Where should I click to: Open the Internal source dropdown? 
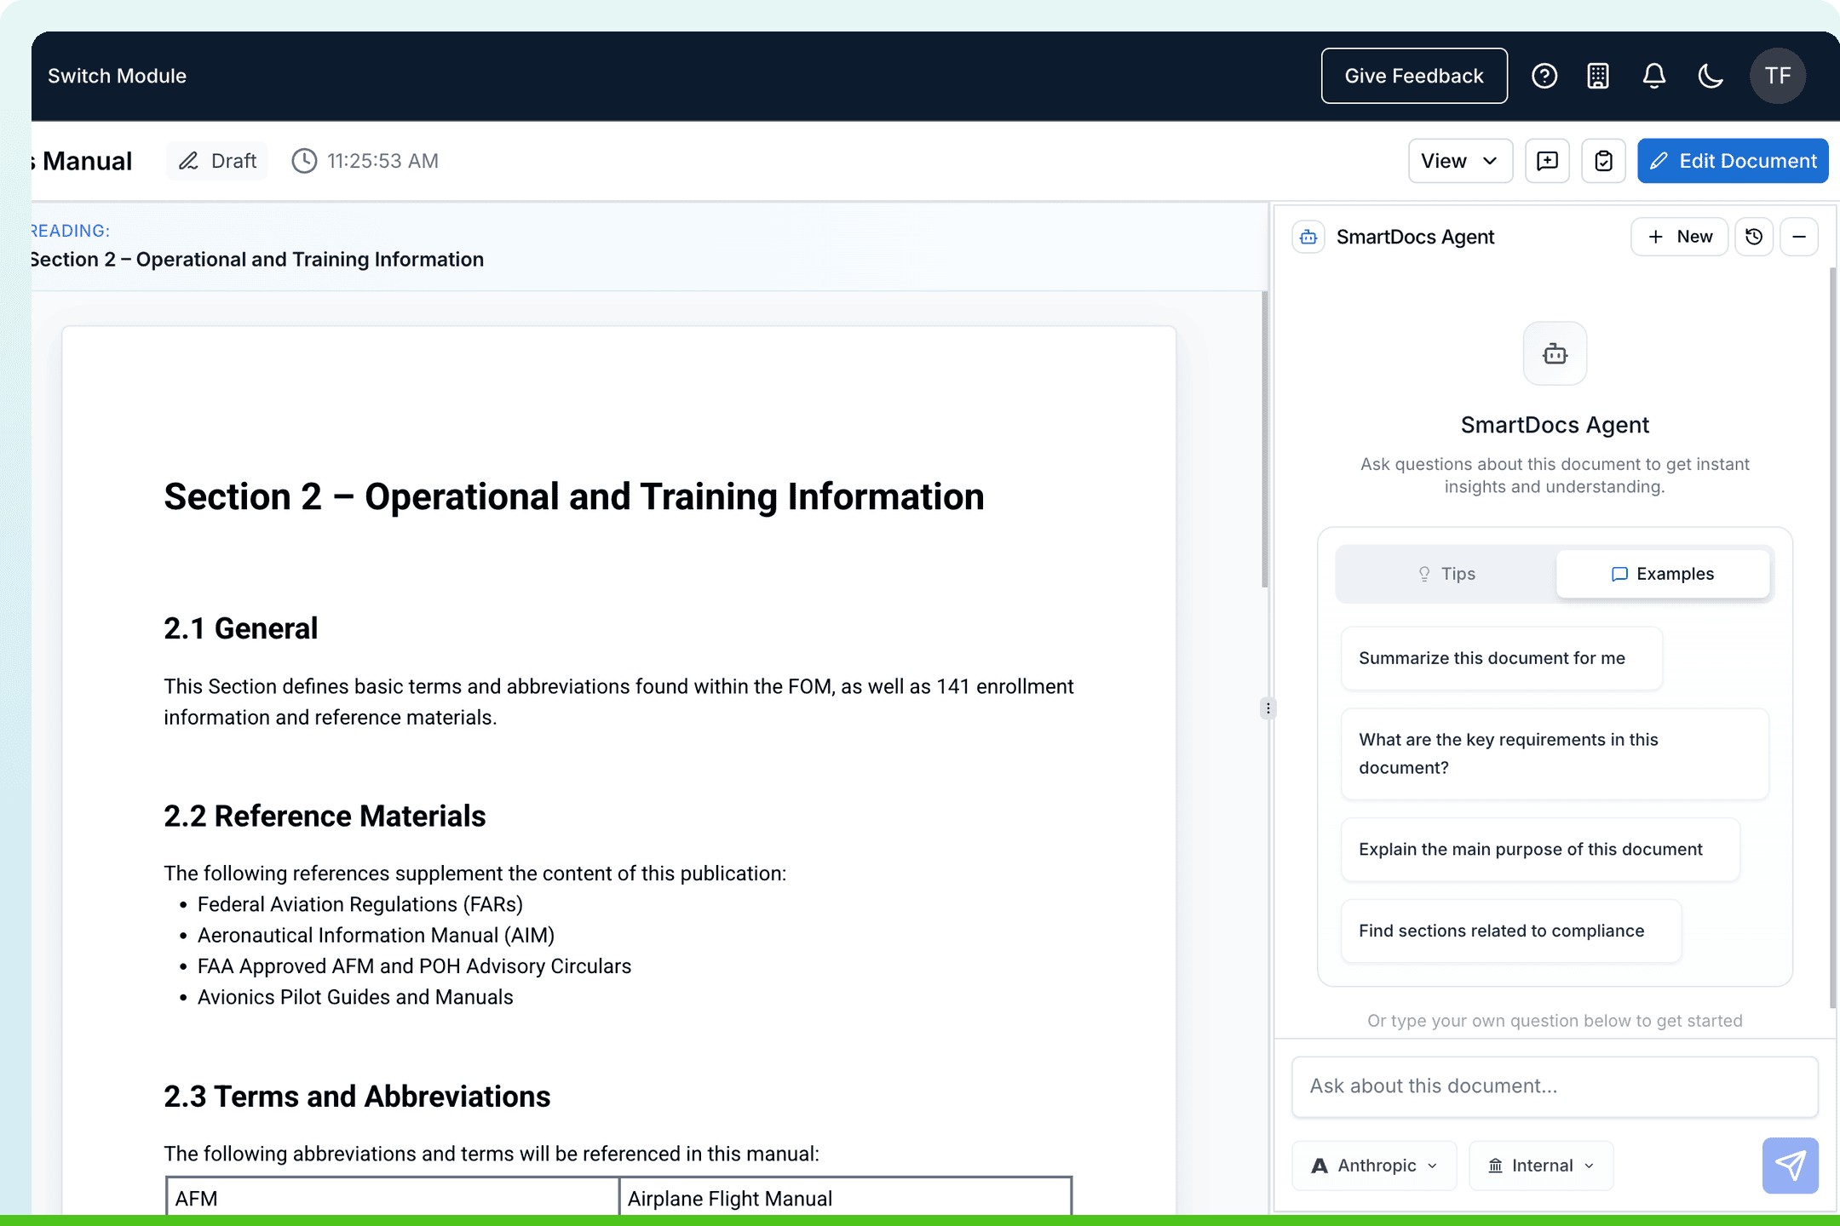tap(1541, 1166)
